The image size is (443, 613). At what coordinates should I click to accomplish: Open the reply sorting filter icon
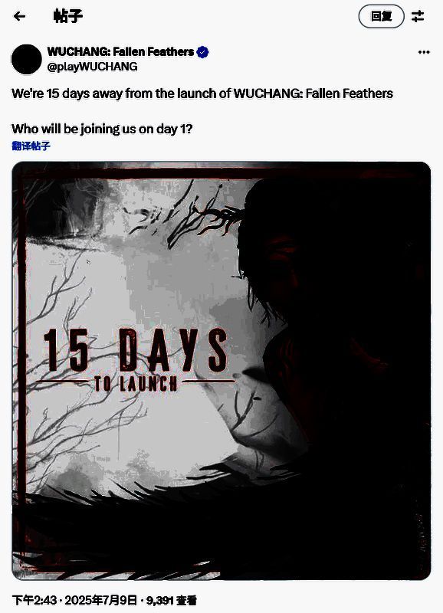coord(418,16)
